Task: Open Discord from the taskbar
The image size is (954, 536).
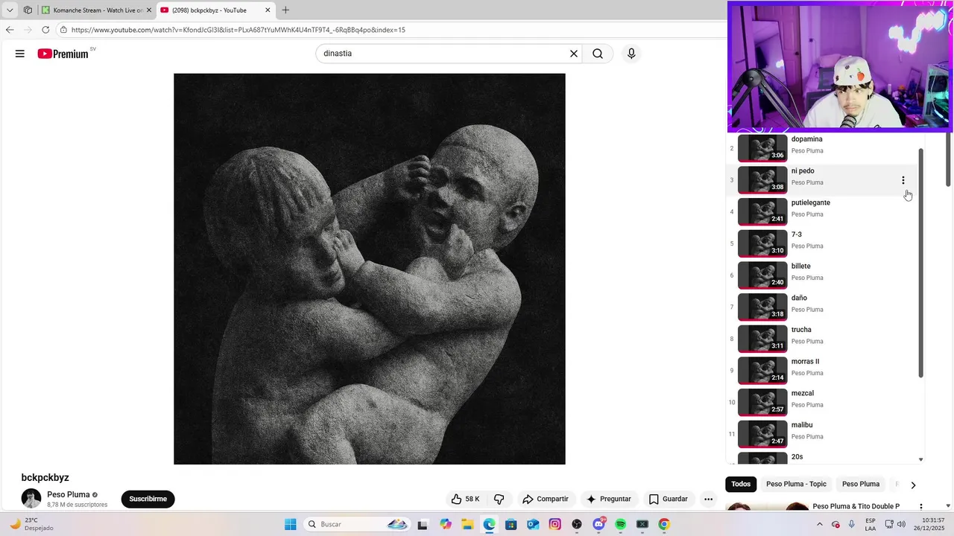Action: 598,524
